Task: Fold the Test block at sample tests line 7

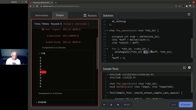Action: coord(107,93)
